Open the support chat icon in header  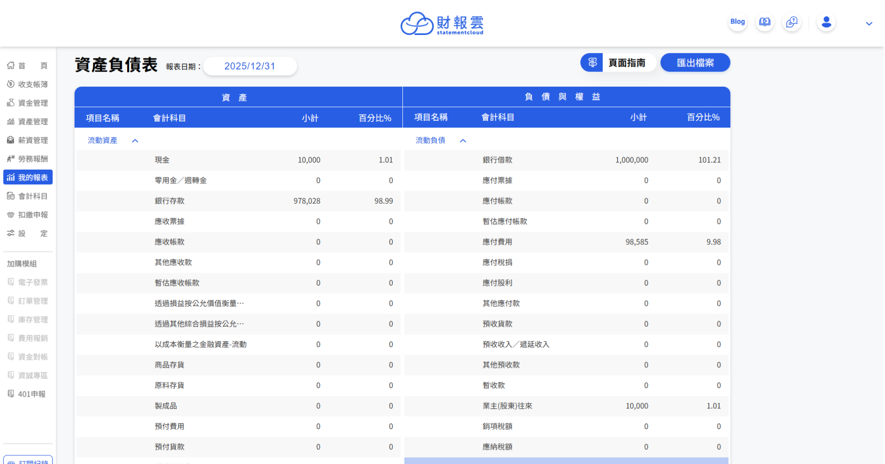pyautogui.click(x=792, y=22)
